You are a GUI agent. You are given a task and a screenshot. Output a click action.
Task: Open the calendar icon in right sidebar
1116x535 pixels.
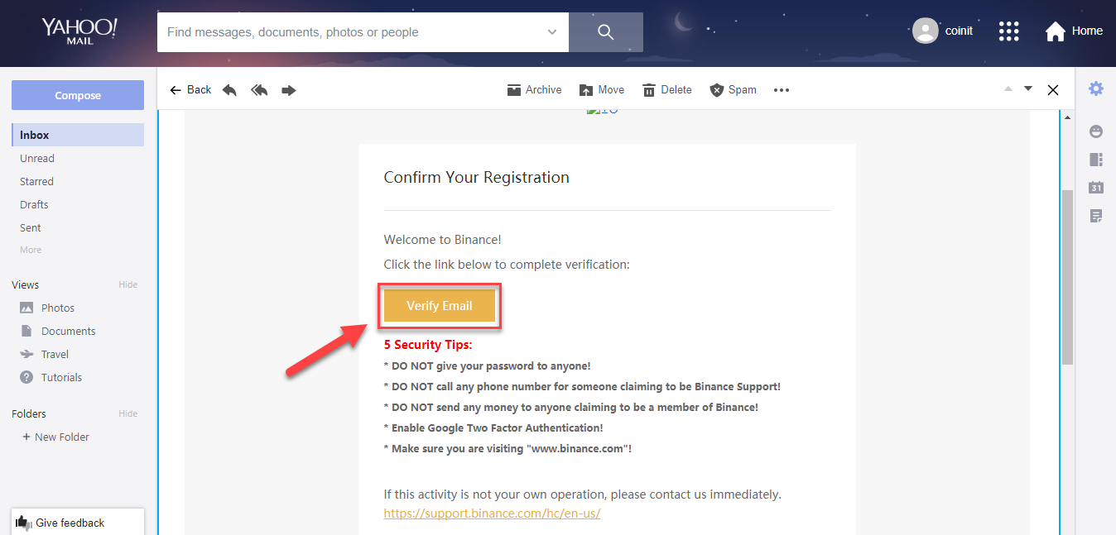[1096, 188]
